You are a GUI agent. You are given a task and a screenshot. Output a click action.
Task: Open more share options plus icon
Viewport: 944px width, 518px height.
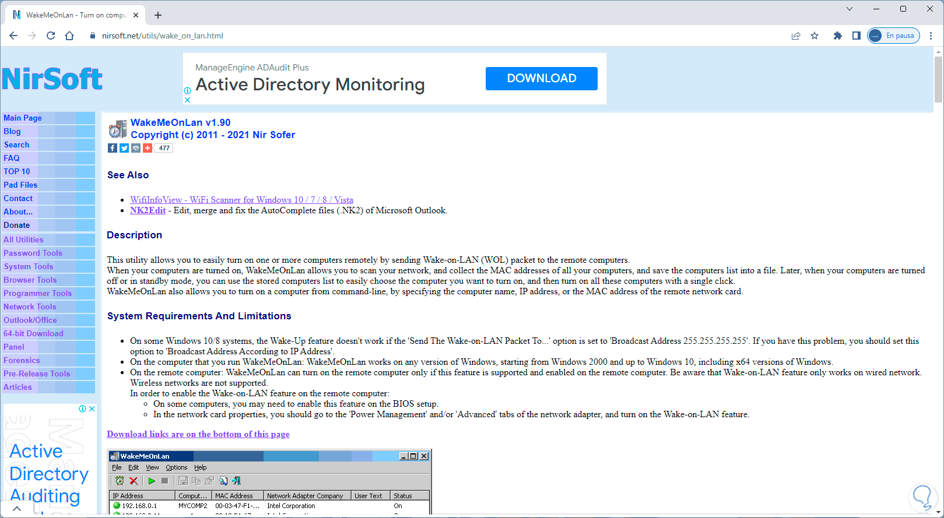tap(148, 148)
